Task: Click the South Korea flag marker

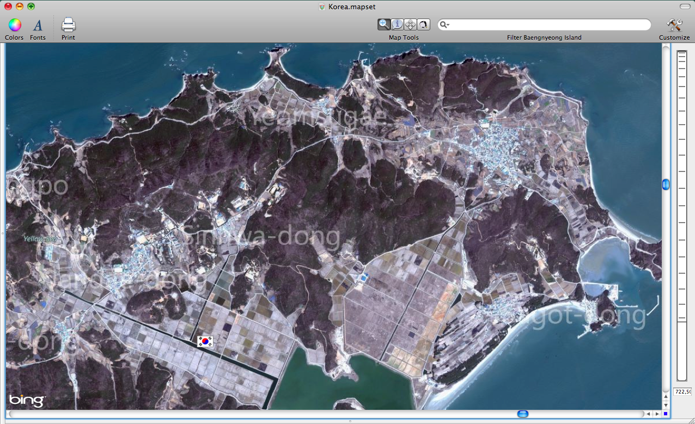Action: point(205,341)
